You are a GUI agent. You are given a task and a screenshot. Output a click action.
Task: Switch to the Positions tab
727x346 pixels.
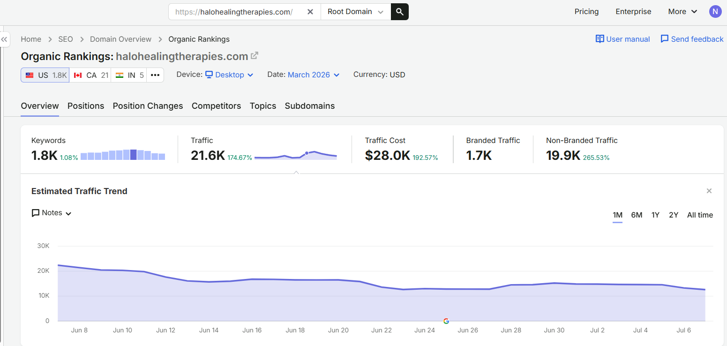86,106
